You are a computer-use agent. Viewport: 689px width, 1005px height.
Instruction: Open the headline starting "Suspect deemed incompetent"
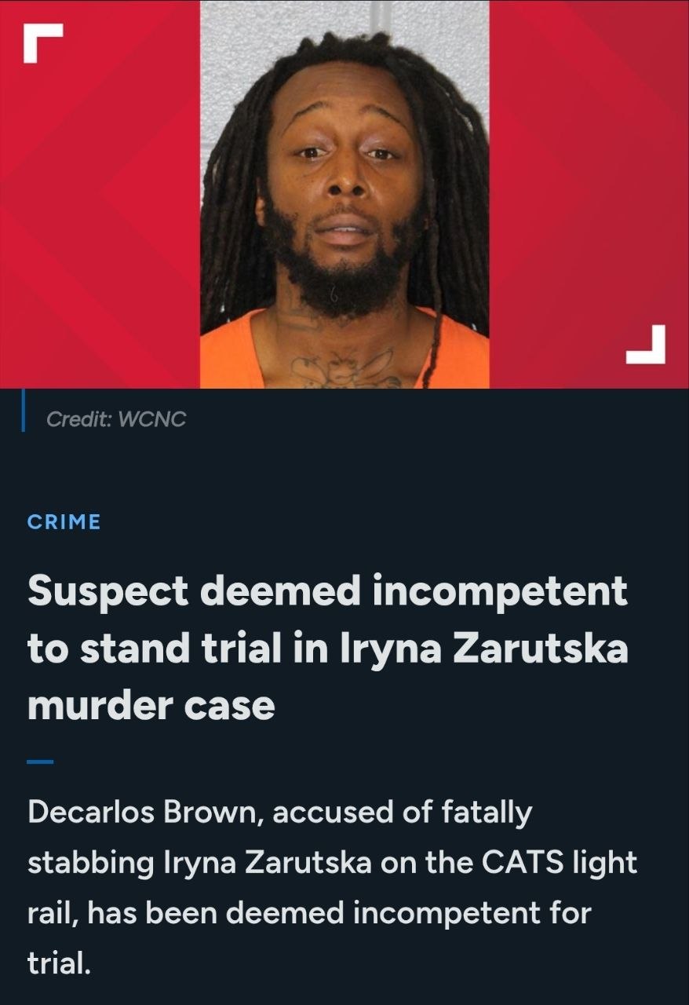point(328,649)
